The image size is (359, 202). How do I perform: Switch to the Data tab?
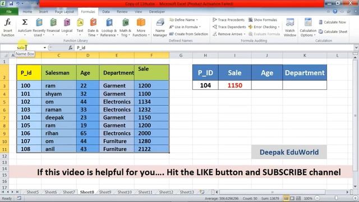tap(106, 11)
